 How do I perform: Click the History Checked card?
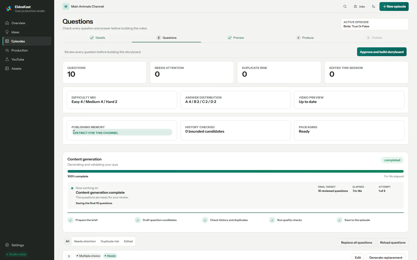(236, 130)
